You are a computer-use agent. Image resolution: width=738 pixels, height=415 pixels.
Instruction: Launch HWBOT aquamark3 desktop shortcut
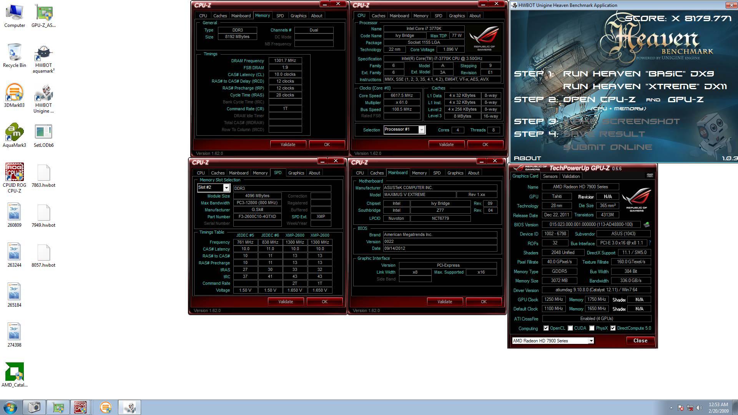click(43, 59)
